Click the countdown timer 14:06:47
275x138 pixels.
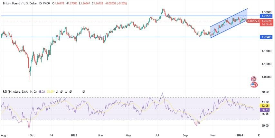(266, 24)
